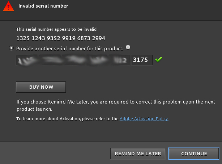Click the first blurred serial number field
The width and height of the screenshot is (222, 164).
[27, 60]
